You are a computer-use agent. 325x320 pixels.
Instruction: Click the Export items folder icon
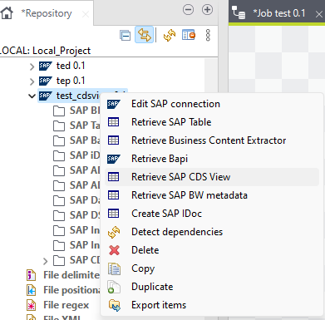pos(115,305)
